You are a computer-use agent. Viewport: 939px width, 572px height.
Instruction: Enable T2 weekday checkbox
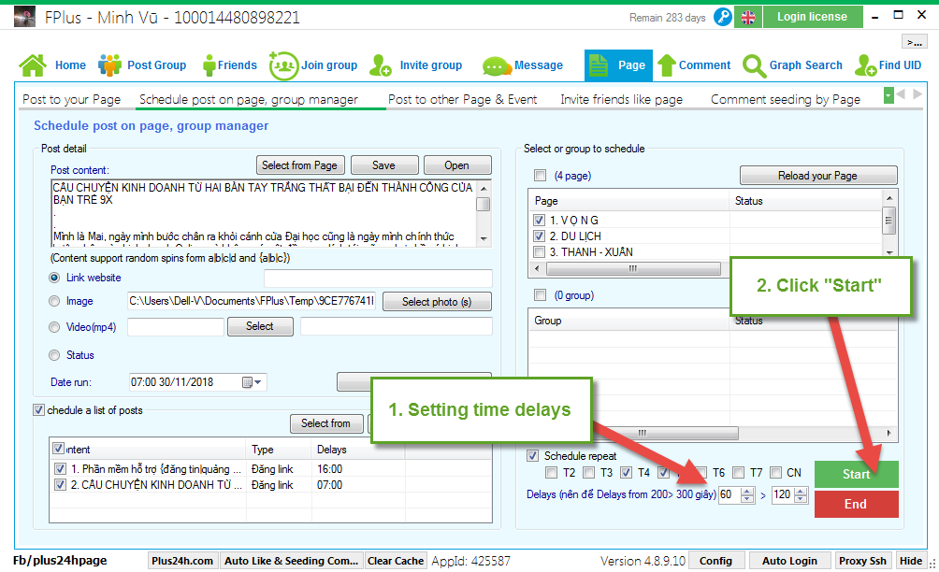[x=552, y=473]
